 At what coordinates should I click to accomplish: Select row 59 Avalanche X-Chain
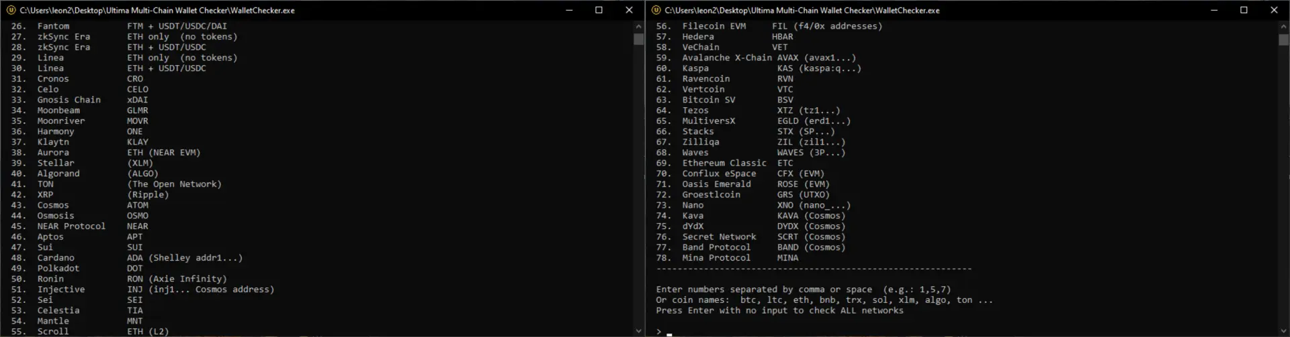pos(757,58)
